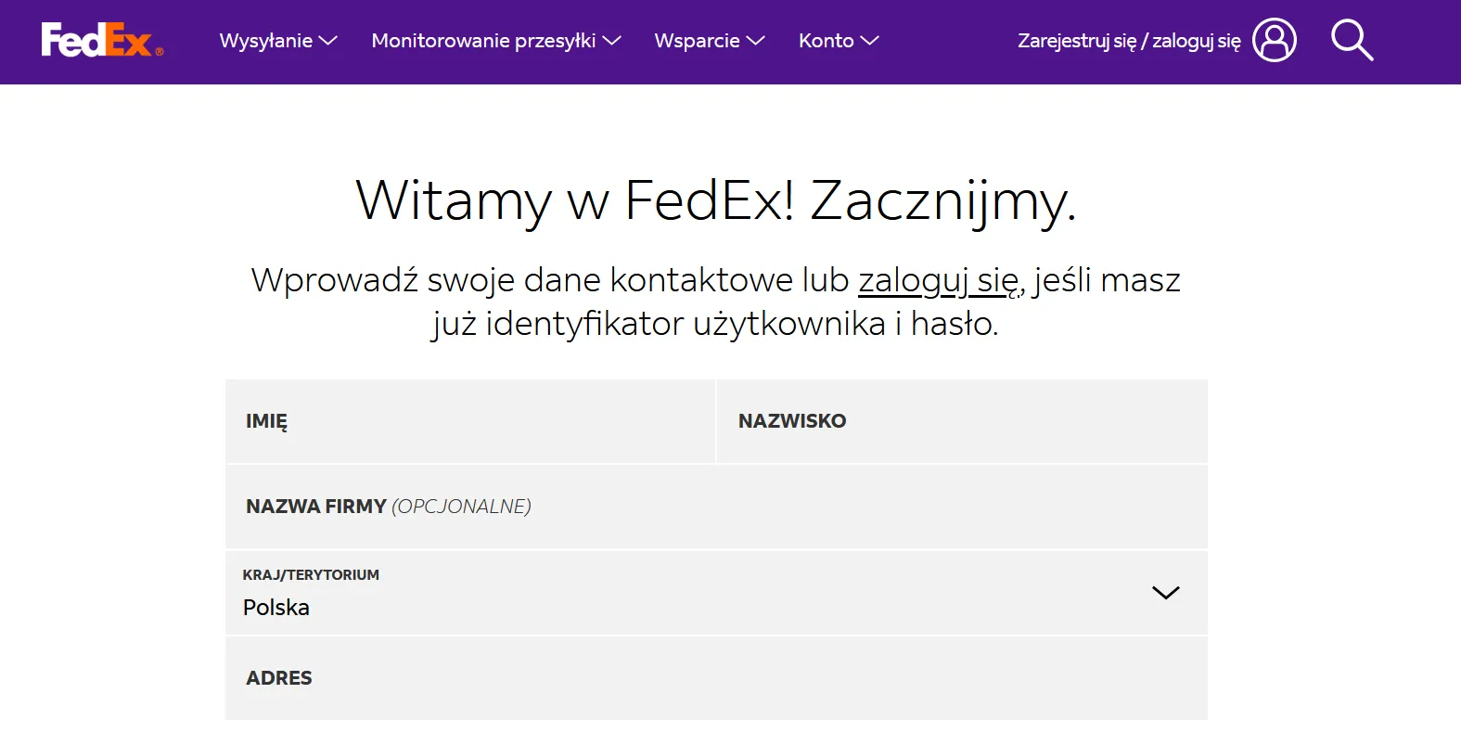
Task: Select the Nazwisko input field
Action: [962, 421]
